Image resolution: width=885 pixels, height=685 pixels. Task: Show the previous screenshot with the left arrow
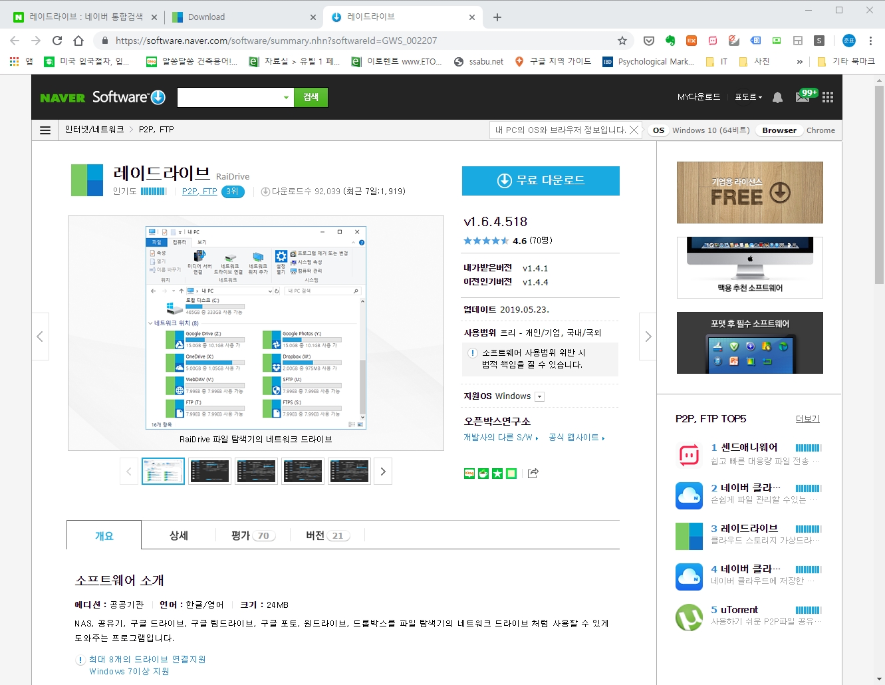click(x=40, y=337)
